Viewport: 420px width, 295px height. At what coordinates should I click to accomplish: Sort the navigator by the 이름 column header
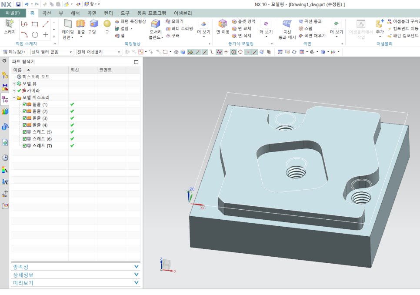pos(40,70)
